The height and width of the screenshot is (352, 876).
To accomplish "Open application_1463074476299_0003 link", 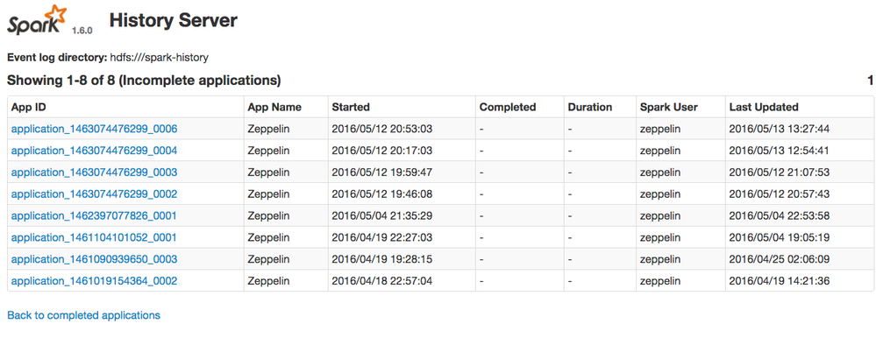I will click(94, 172).
